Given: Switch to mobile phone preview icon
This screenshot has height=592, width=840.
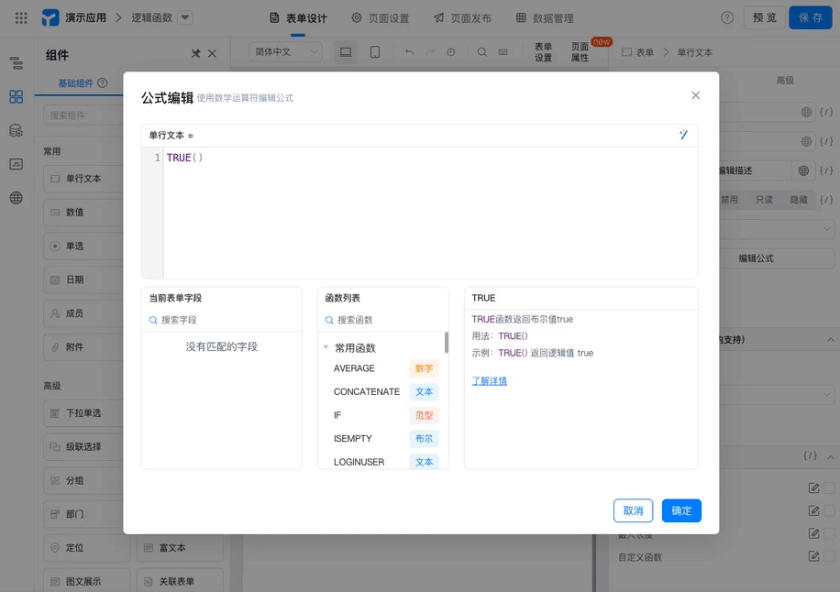Looking at the screenshot, I should (x=375, y=52).
